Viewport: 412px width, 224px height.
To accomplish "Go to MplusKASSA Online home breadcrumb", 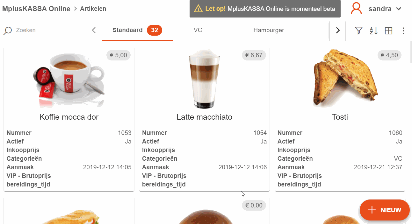I will tap(36, 9).
